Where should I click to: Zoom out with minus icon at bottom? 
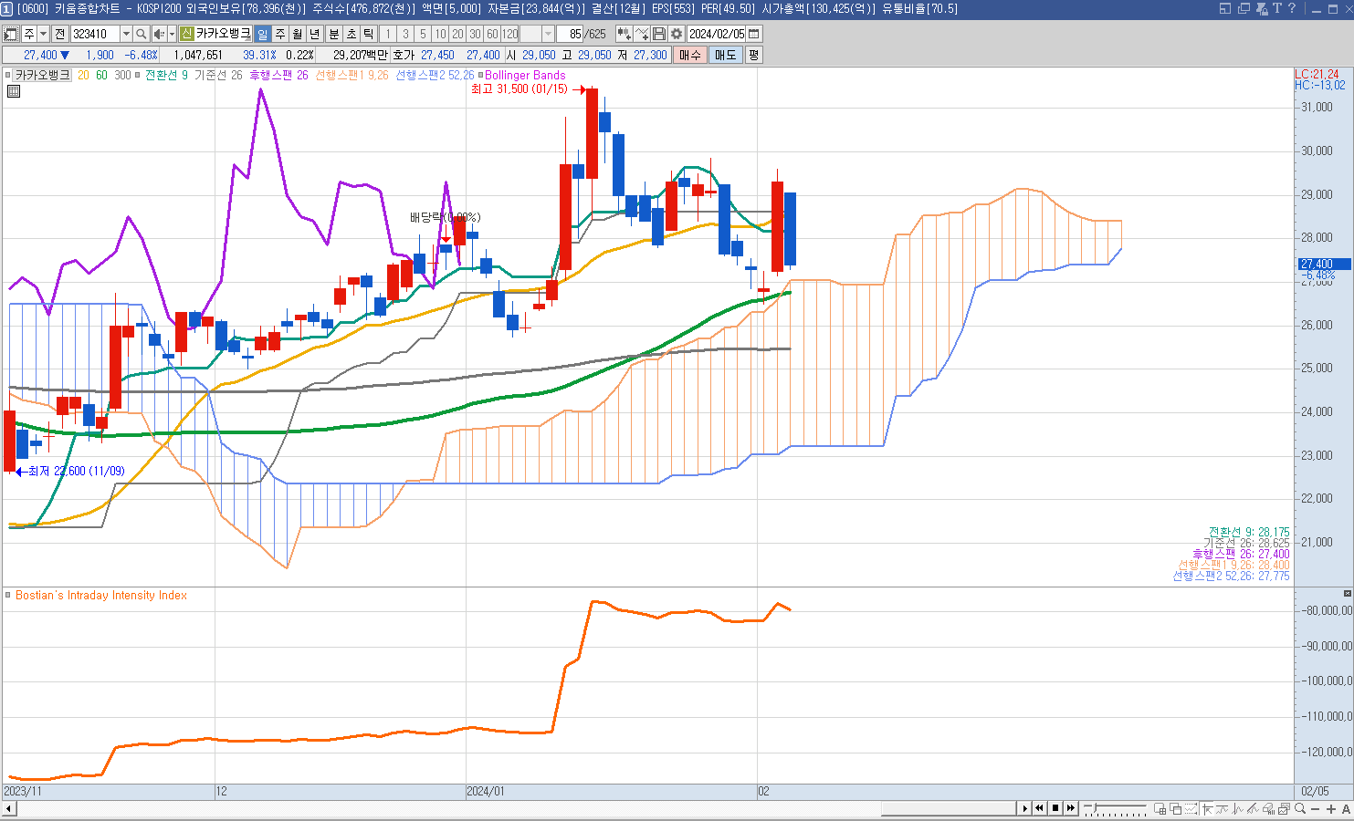point(1316,808)
